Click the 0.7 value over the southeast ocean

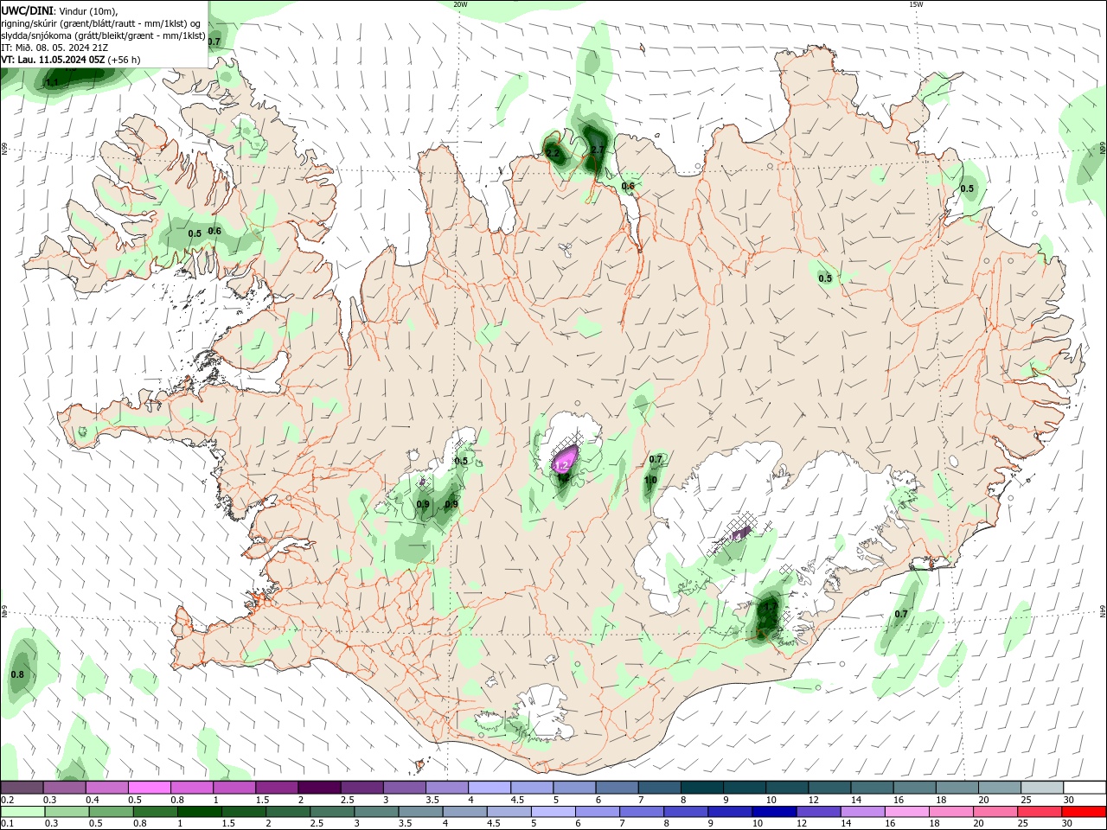(901, 614)
